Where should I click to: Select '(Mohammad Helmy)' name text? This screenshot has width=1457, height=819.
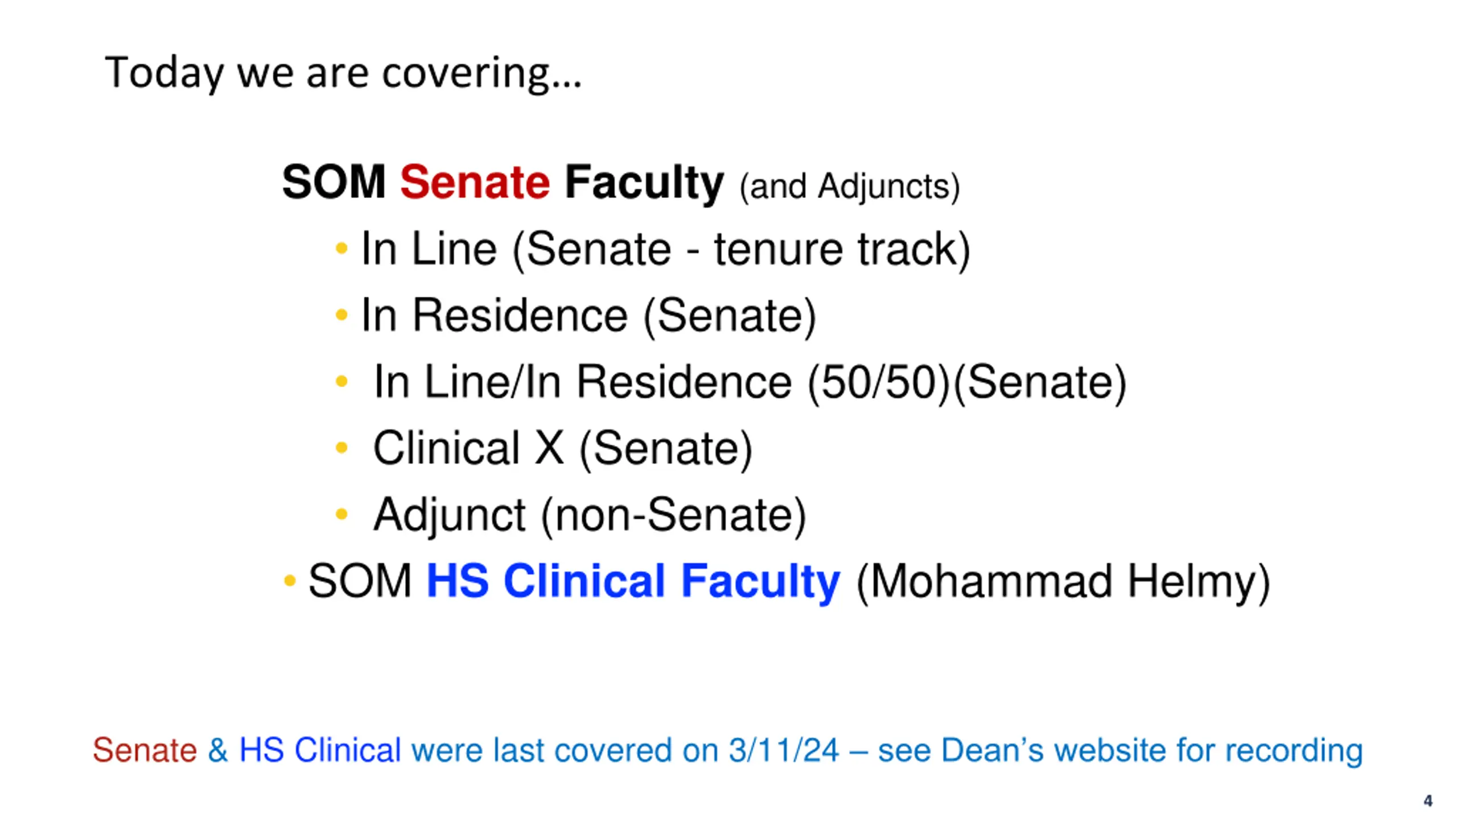(1063, 582)
